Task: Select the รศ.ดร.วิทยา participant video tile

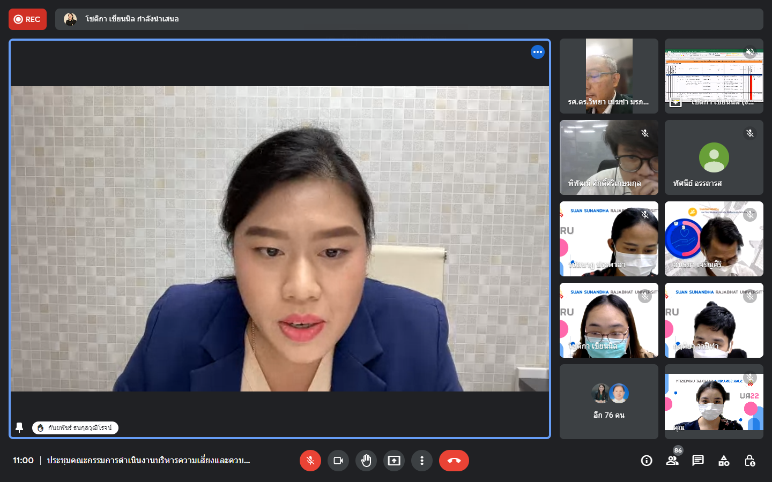Action: (x=608, y=76)
